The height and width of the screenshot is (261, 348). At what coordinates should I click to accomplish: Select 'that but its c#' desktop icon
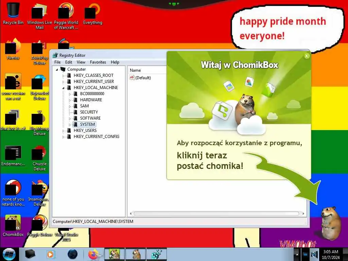[13, 120]
